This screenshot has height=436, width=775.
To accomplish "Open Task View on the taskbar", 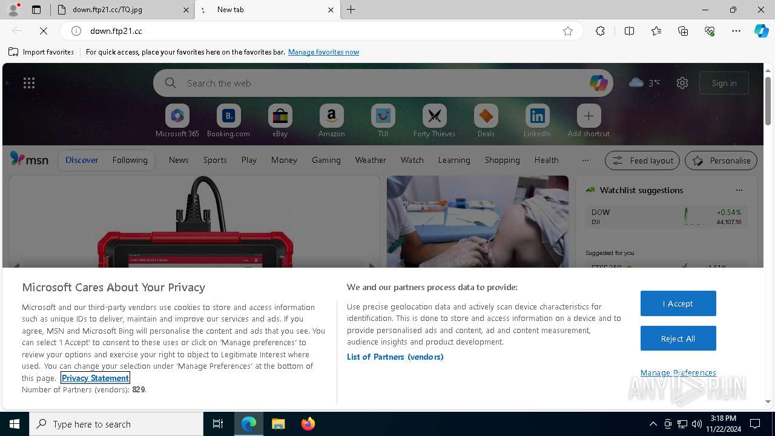I will pos(218,424).
